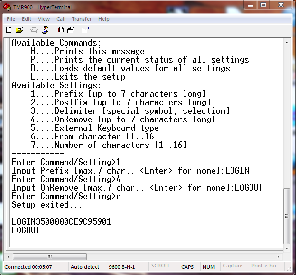This screenshot has height=275, width=296.
Task: Click the New connection toolbar icon
Action: 9,30
